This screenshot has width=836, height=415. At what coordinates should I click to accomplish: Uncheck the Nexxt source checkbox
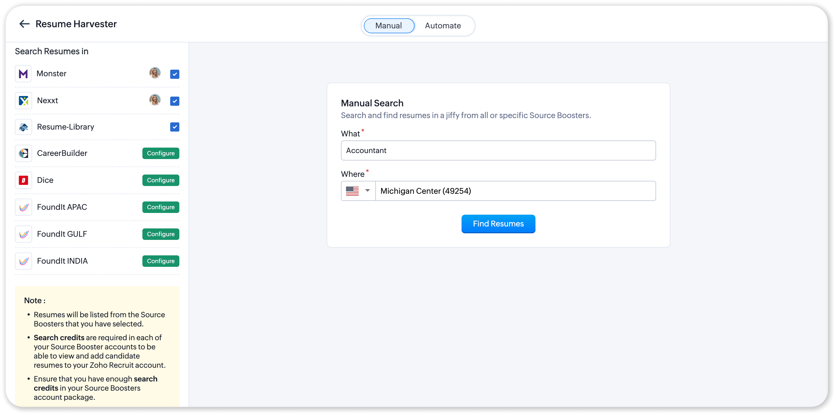point(174,101)
